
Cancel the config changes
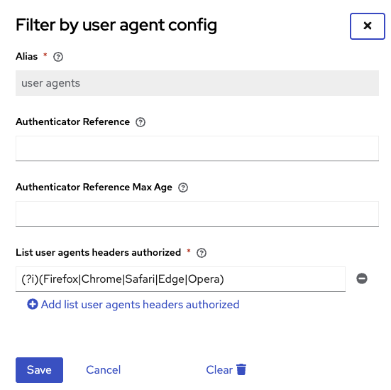pyautogui.click(x=103, y=370)
